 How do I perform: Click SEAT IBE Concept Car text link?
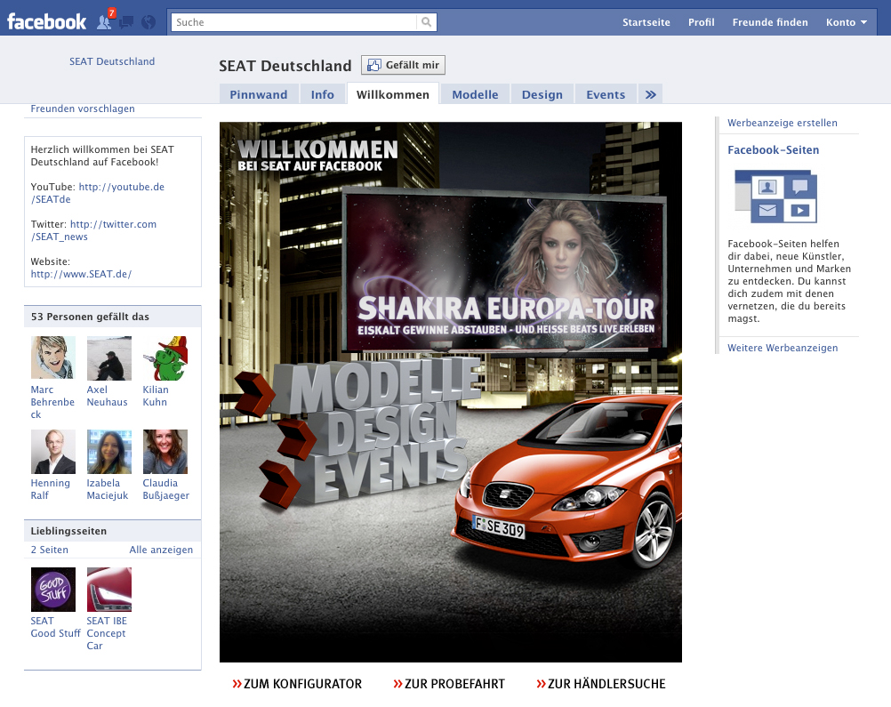pos(106,633)
